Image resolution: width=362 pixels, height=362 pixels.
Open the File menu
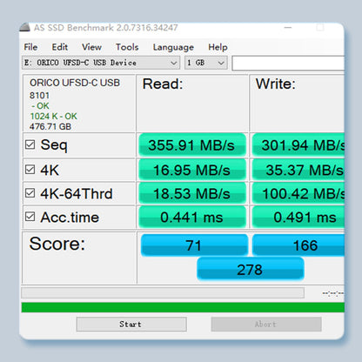click(30, 47)
